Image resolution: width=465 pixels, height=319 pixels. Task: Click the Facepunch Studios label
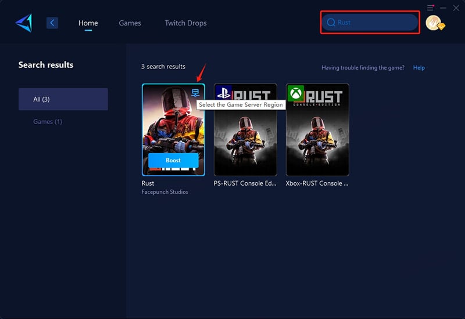pyautogui.click(x=164, y=192)
